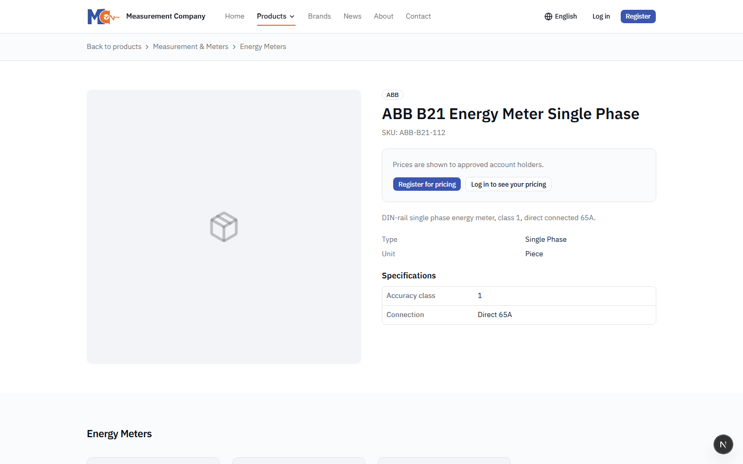Click the Piece unit value
Screen dimensions: 743x464
pos(534,254)
